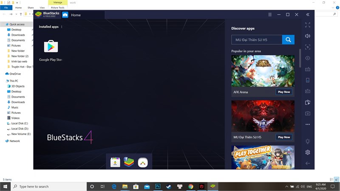Click the lightbulb icon in sidebar
This screenshot has height=191, width=340.
click(307, 141)
